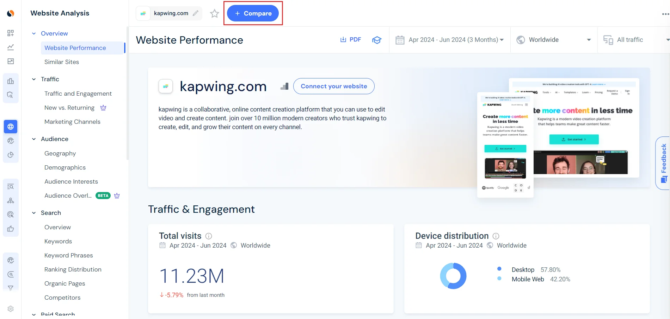Open Search Overview item under Search
The width and height of the screenshot is (670, 319).
coord(57,227)
